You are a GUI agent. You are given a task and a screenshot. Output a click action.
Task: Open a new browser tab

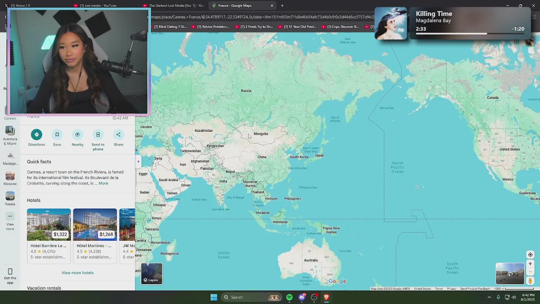click(282, 5)
